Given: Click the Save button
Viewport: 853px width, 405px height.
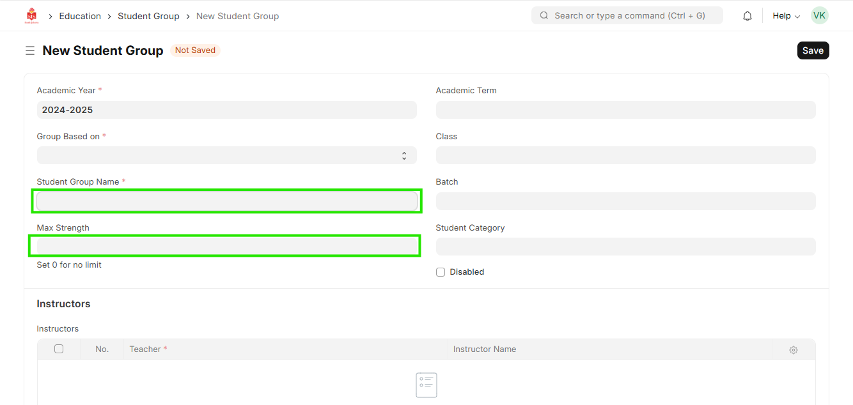Looking at the screenshot, I should [813, 50].
